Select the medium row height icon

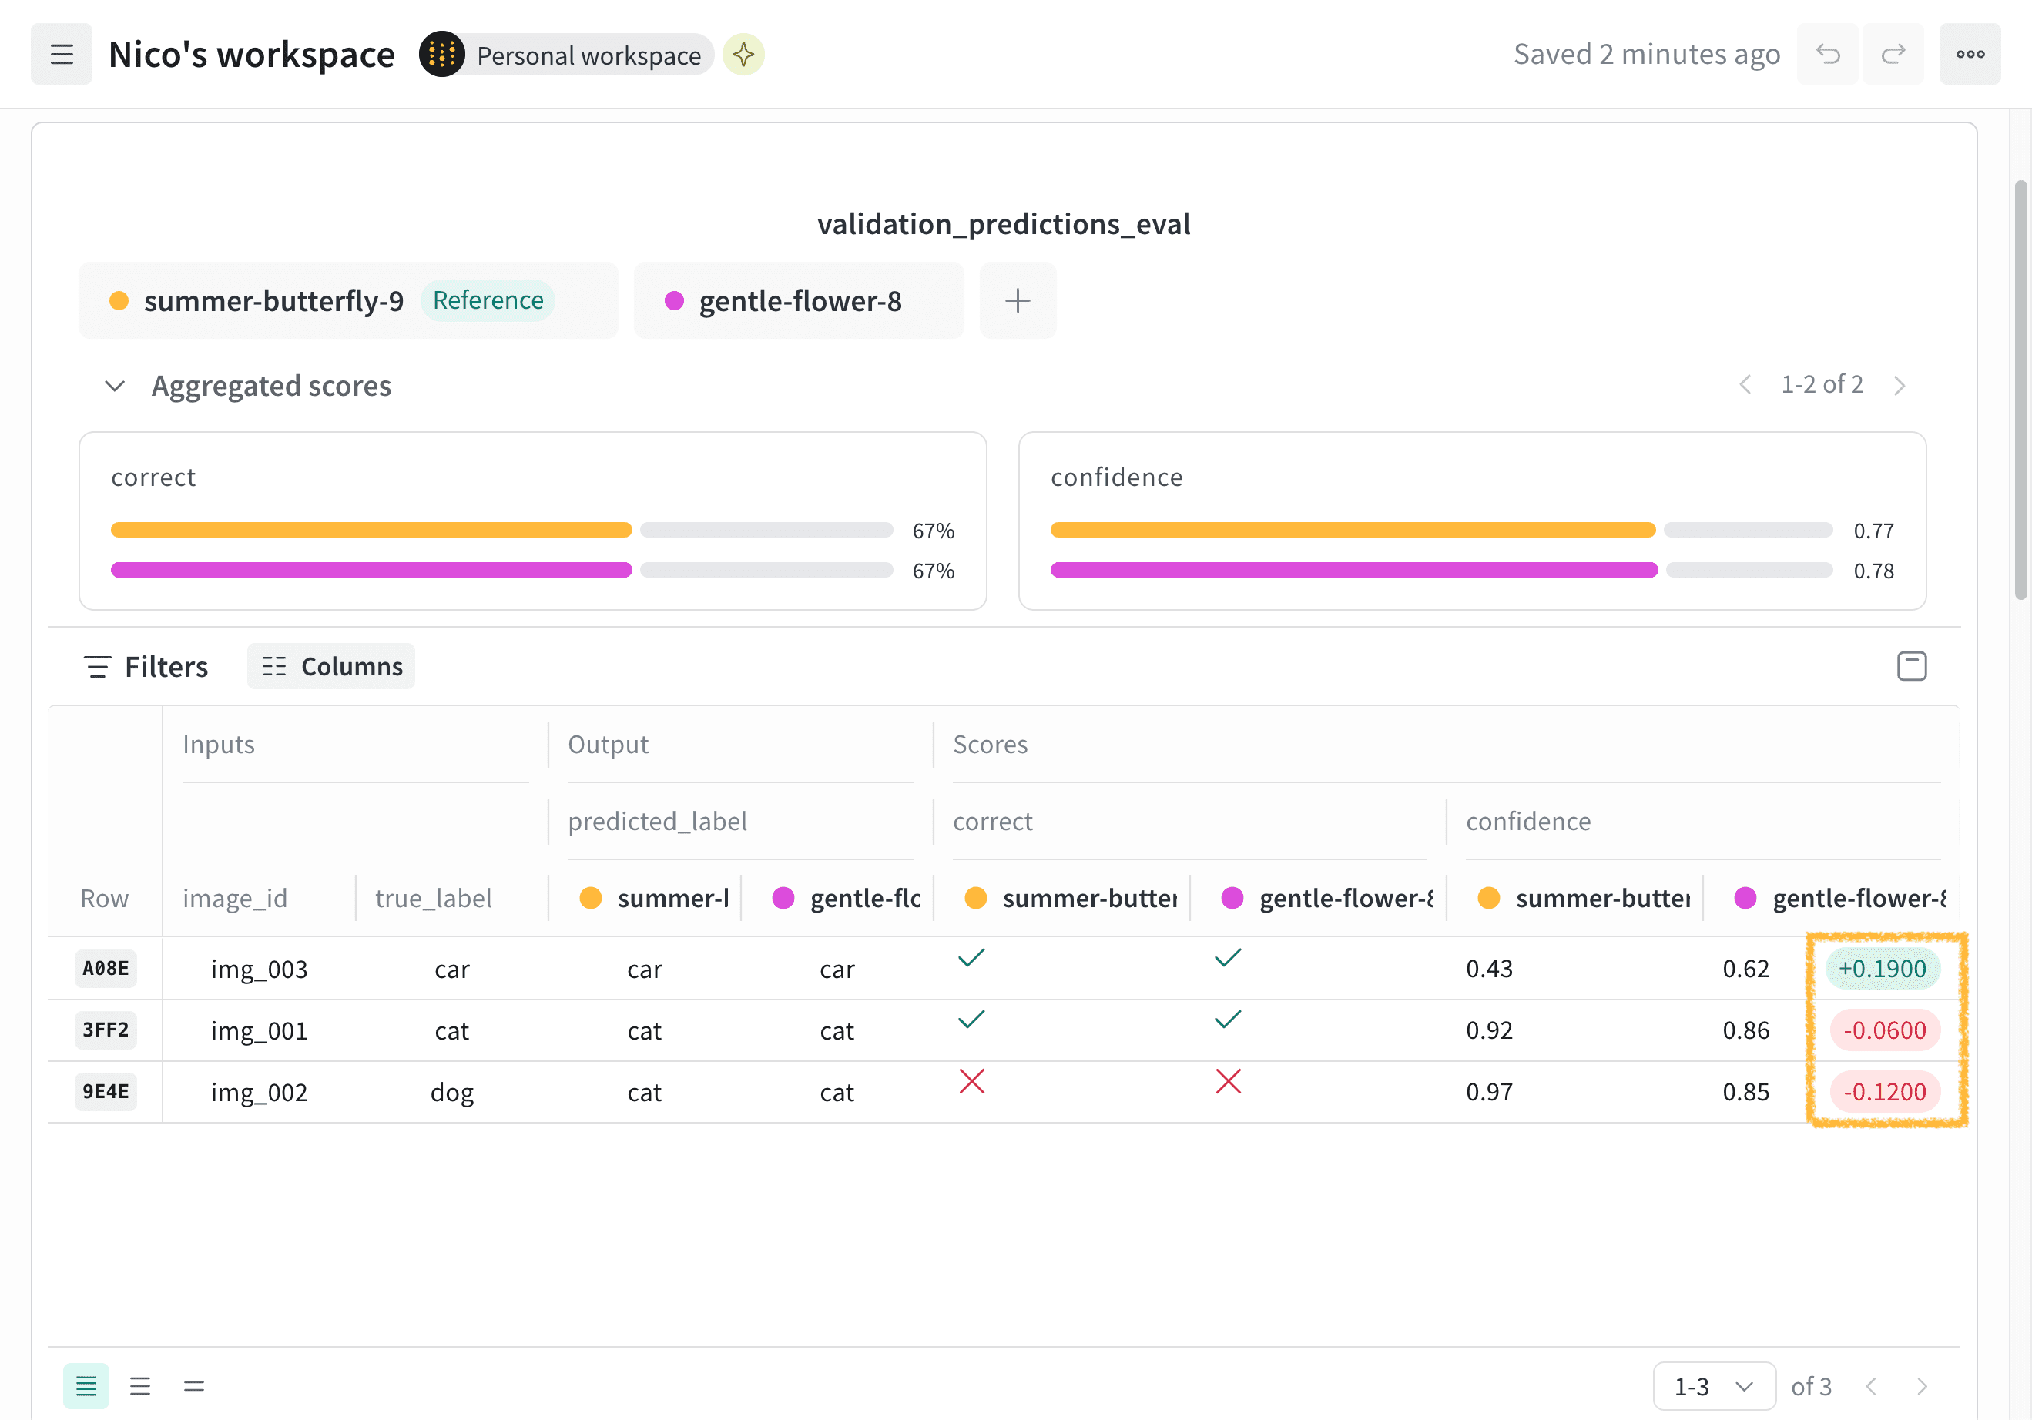coord(140,1385)
